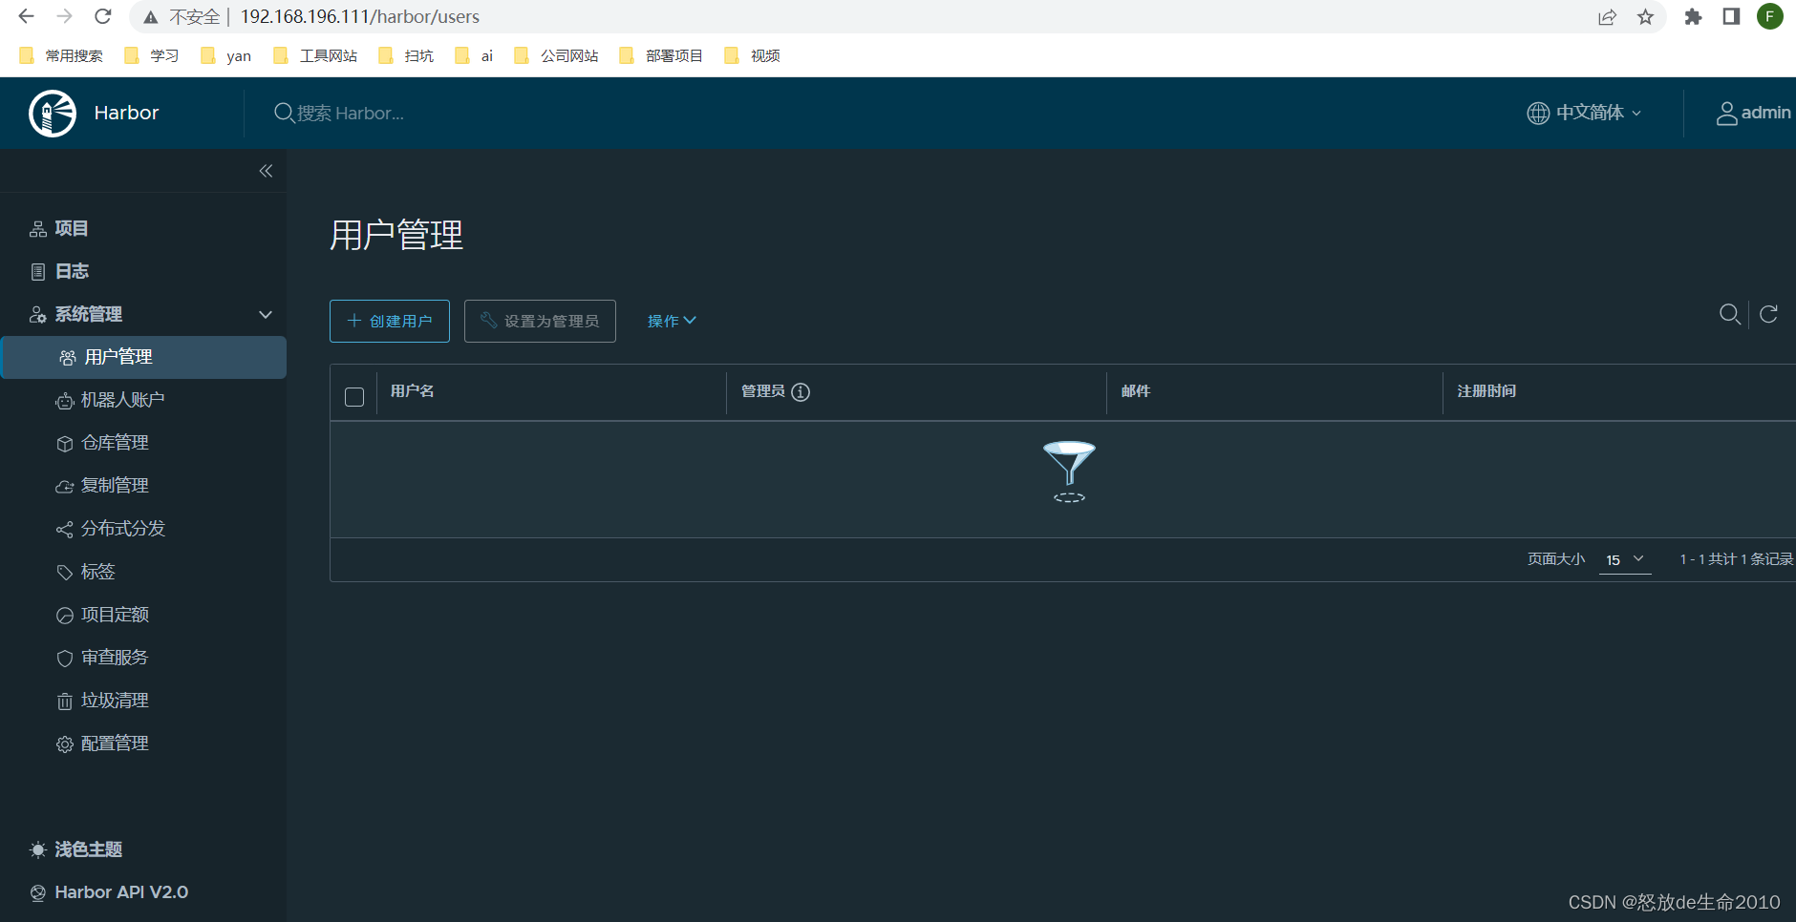Open 分布式分发 settings
The height and width of the screenshot is (922, 1796).
coord(123,528)
